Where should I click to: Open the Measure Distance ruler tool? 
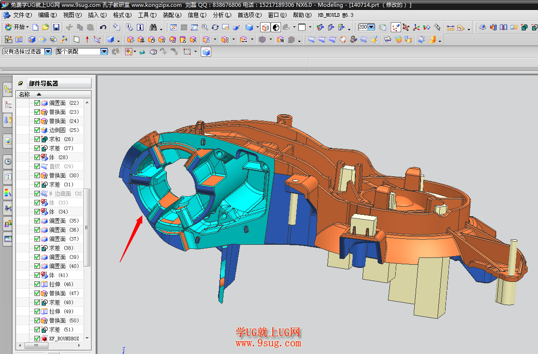(451, 28)
